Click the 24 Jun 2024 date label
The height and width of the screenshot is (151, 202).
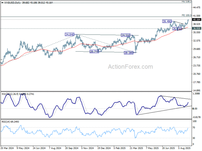pos(39,148)
